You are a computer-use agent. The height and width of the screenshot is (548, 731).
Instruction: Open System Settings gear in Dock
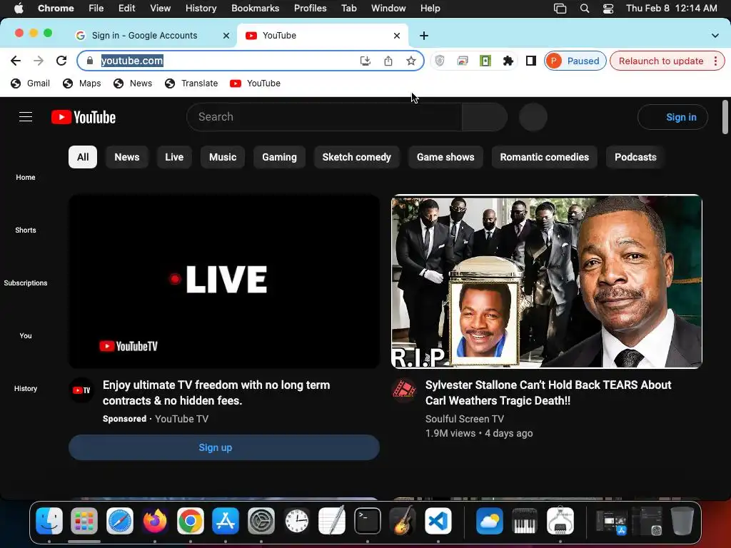point(261,521)
